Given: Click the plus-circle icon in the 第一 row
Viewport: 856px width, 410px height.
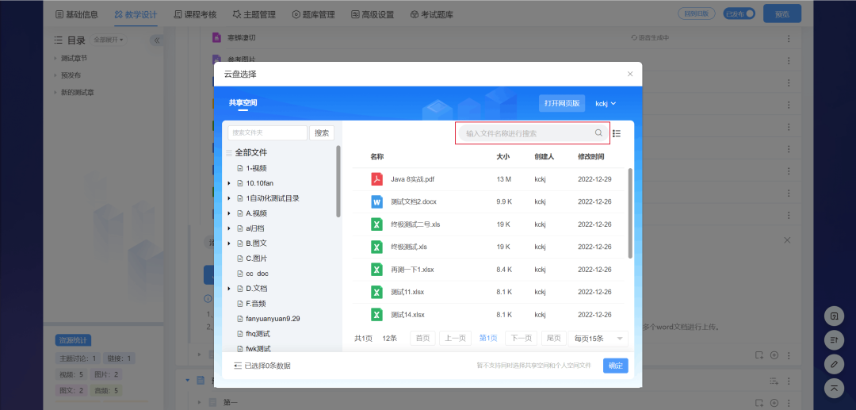Looking at the screenshot, I should coord(774,403).
